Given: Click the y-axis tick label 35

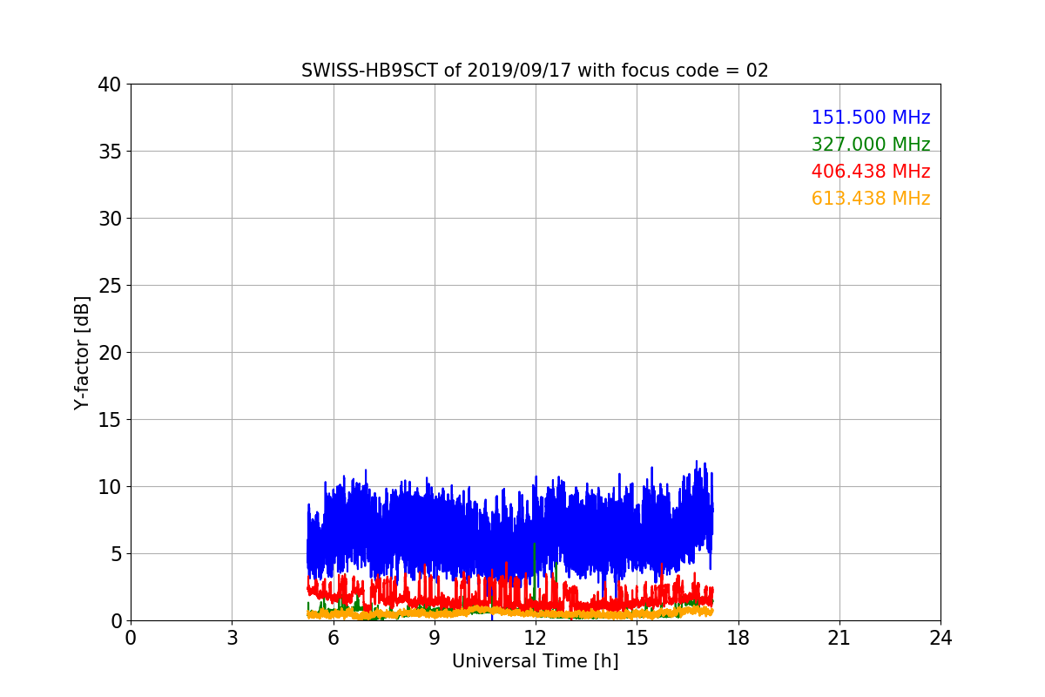Looking at the screenshot, I should click(109, 152).
